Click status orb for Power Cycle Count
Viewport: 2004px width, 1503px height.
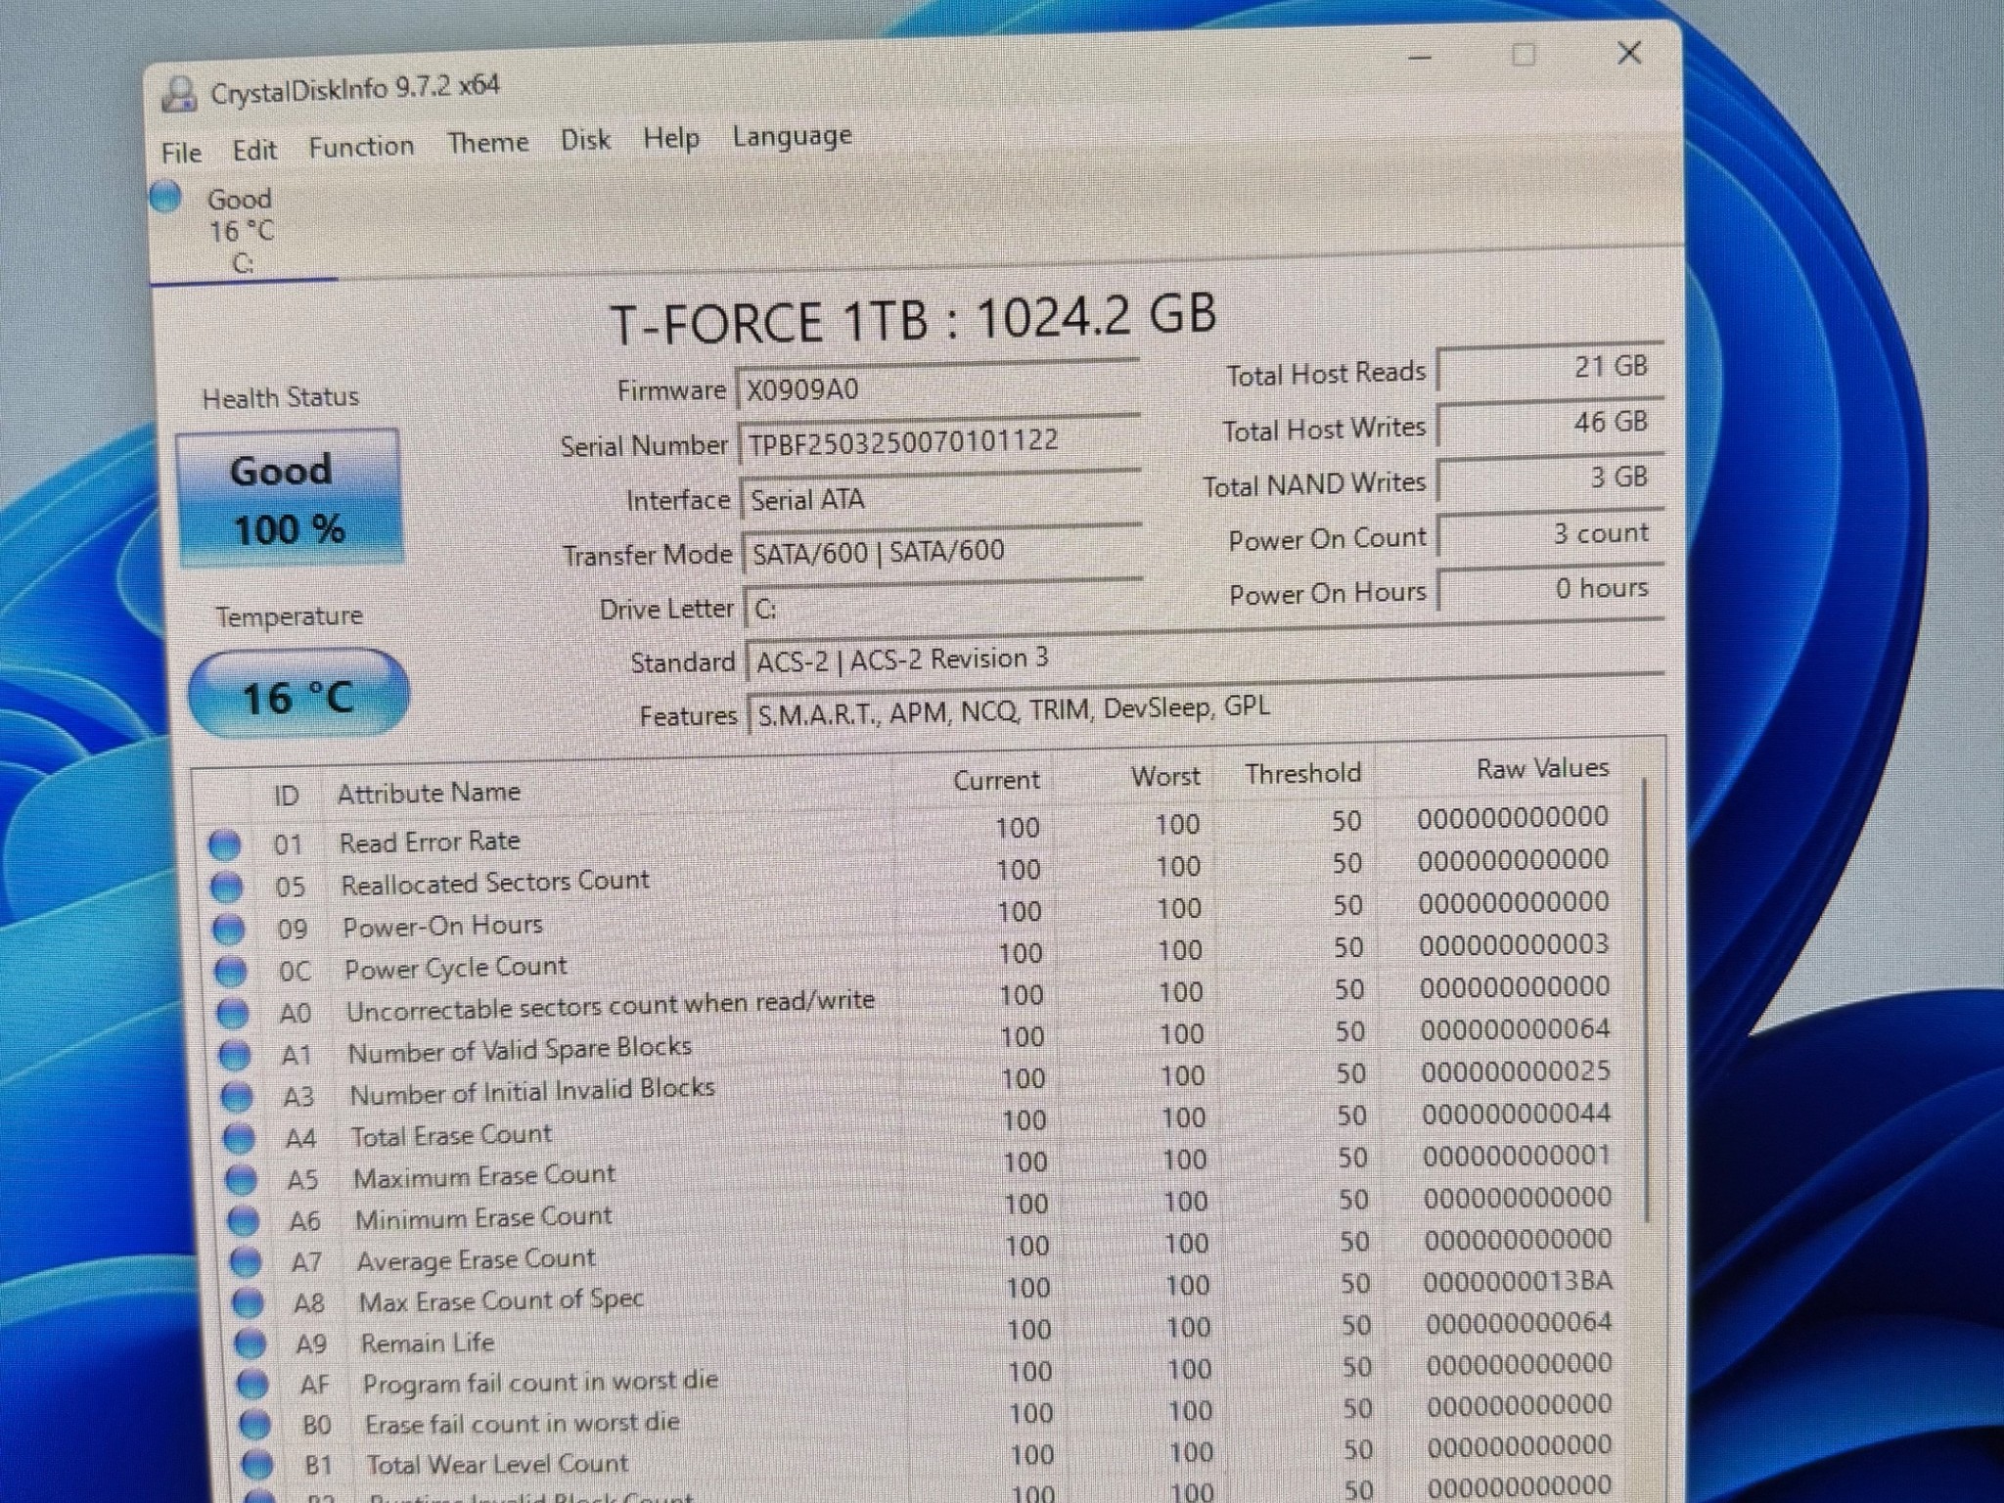(x=231, y=971)
